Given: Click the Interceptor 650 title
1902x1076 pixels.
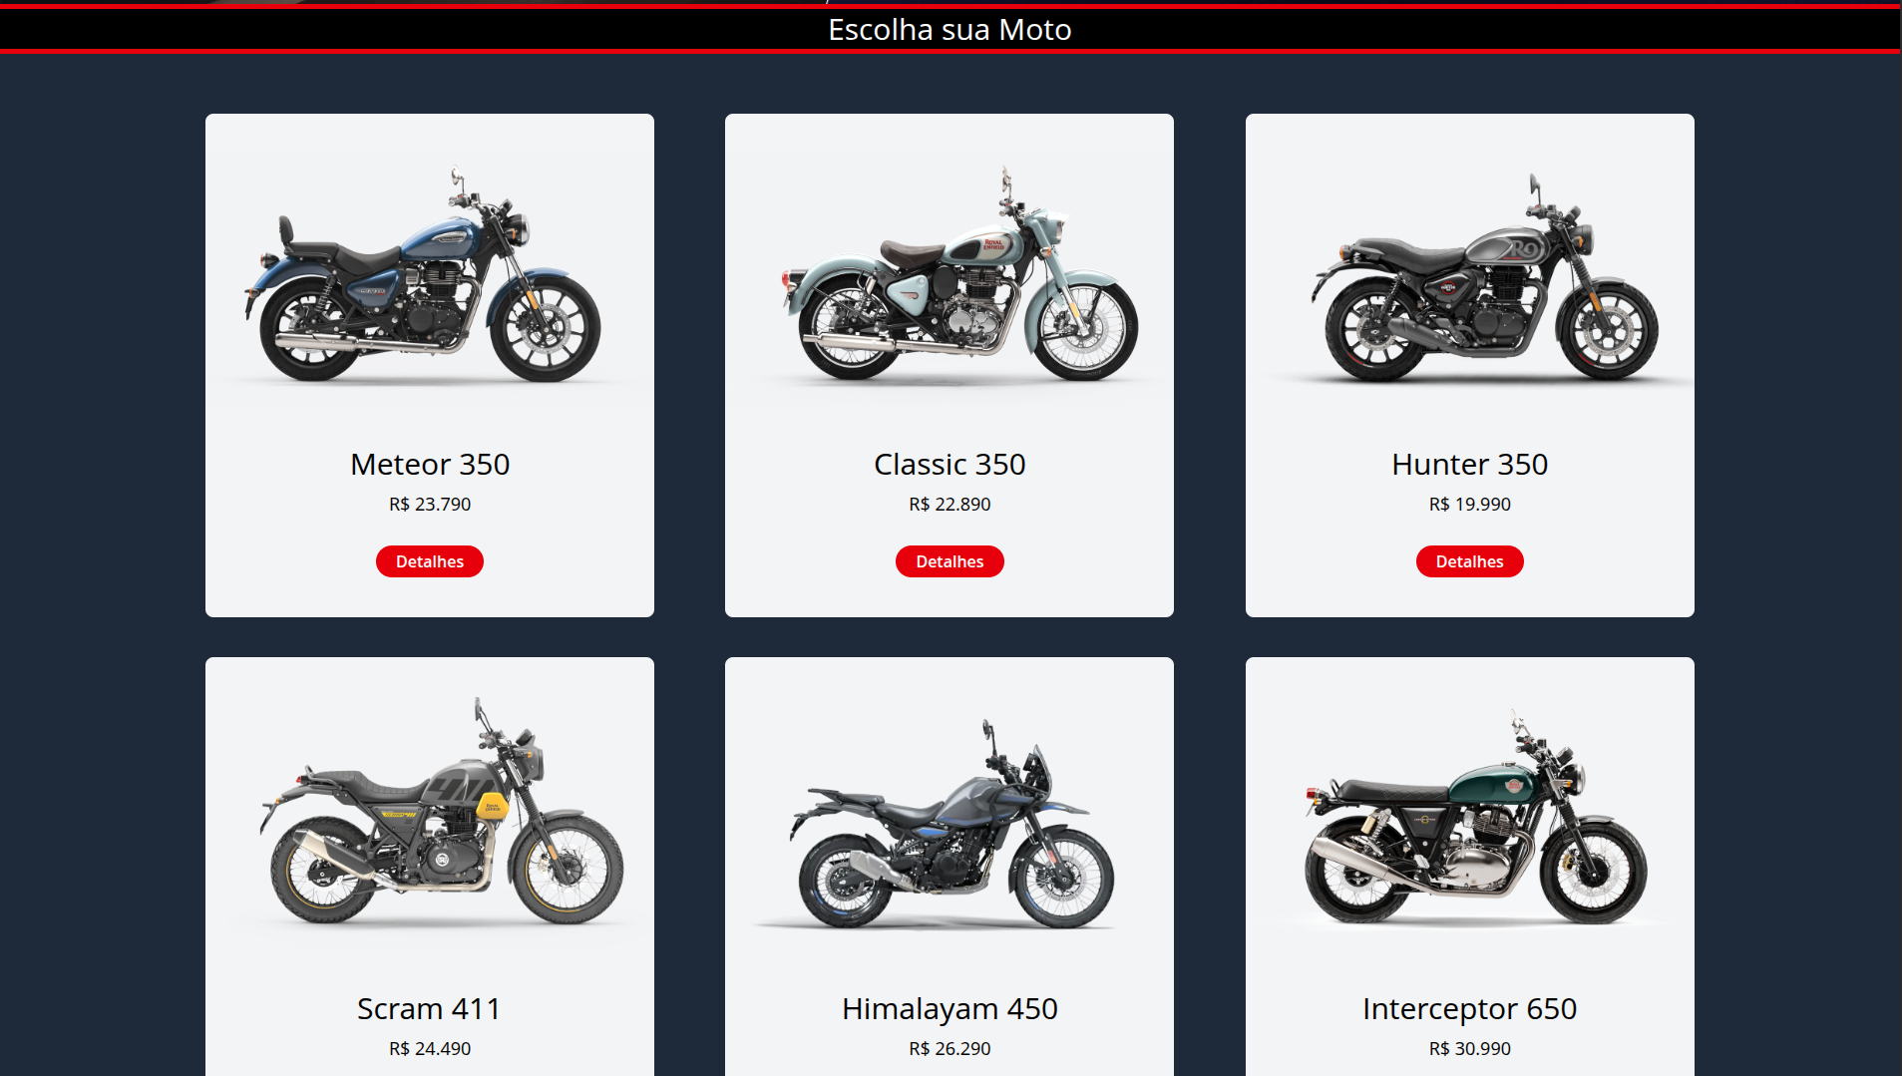Looking at the screenshot, I should 1469,1008.
